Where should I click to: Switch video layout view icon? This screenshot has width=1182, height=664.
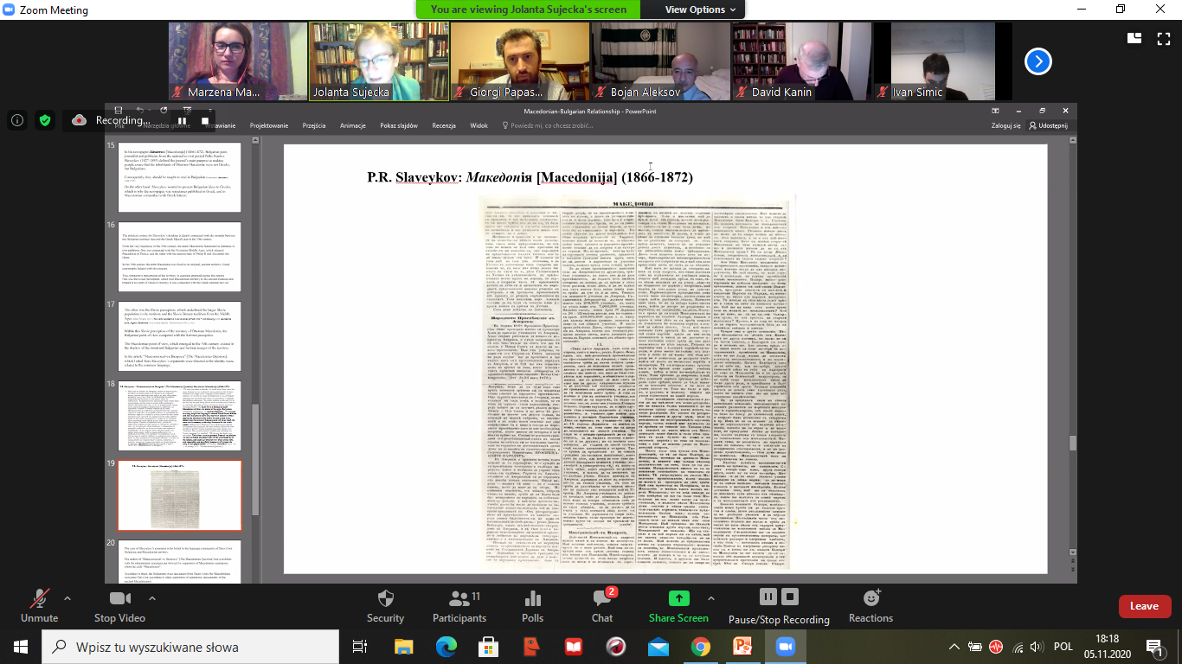(1134, 37)
